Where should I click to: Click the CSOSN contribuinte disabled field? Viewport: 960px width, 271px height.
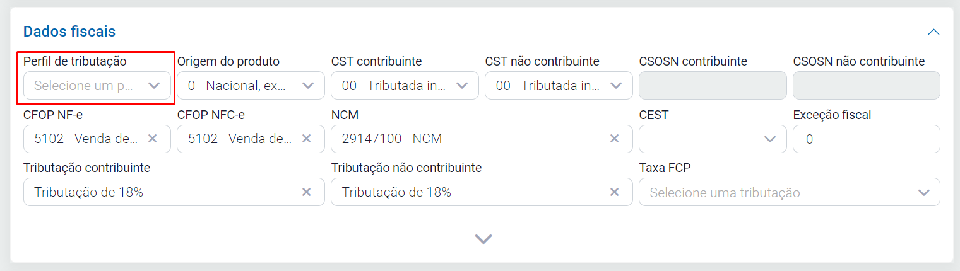[713, 86]
